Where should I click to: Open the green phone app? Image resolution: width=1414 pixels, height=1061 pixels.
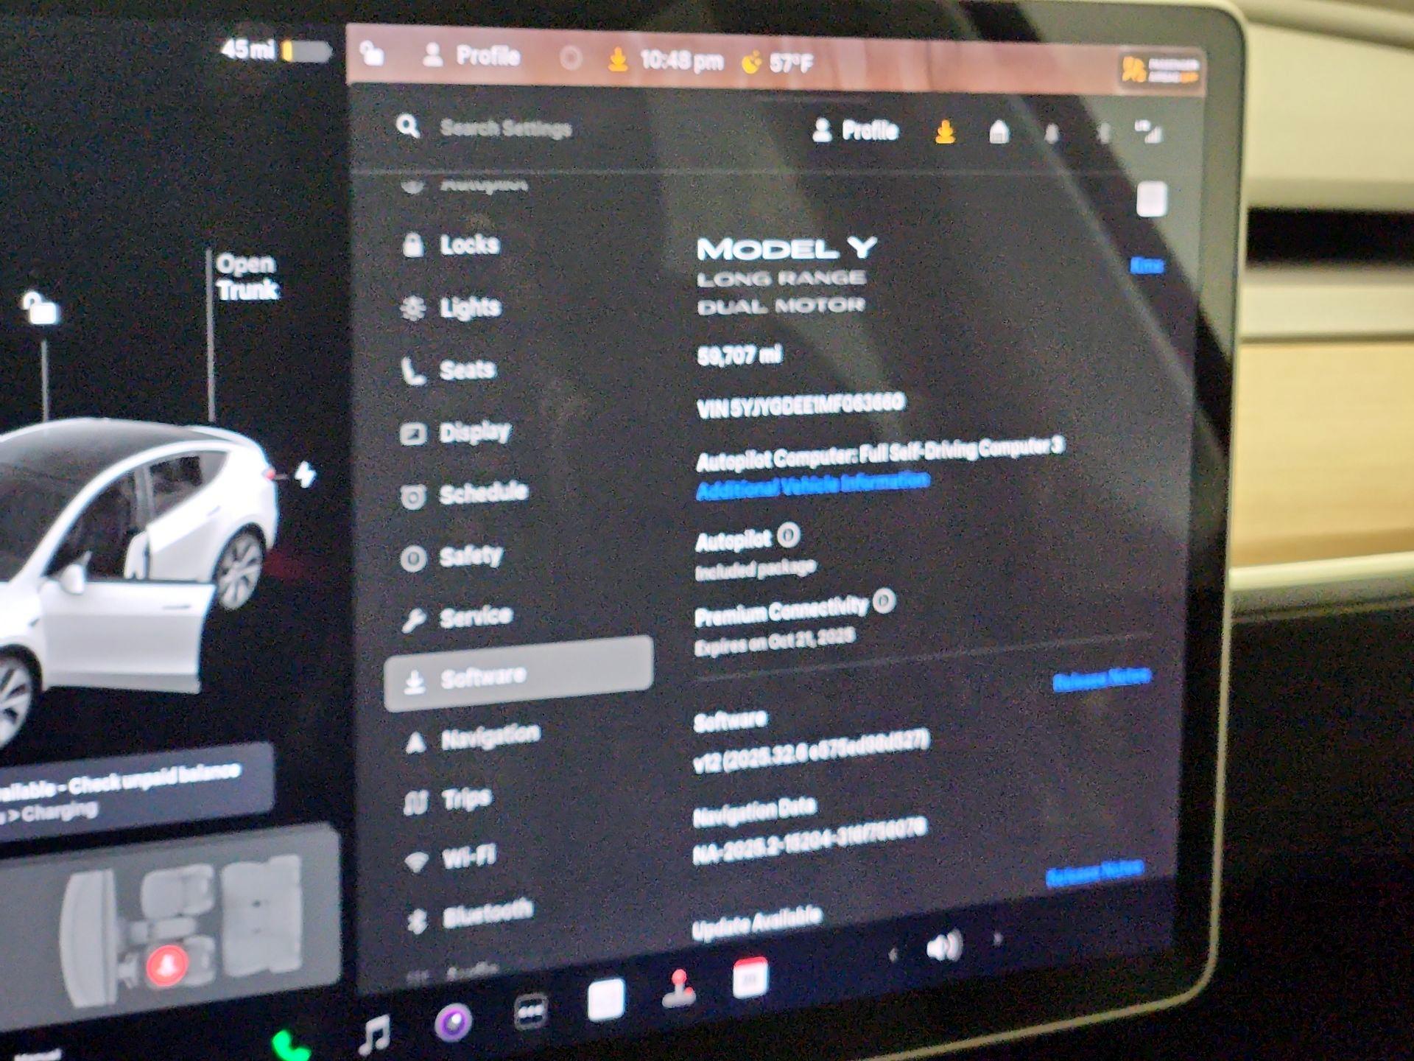click(x=290, y=1044)
